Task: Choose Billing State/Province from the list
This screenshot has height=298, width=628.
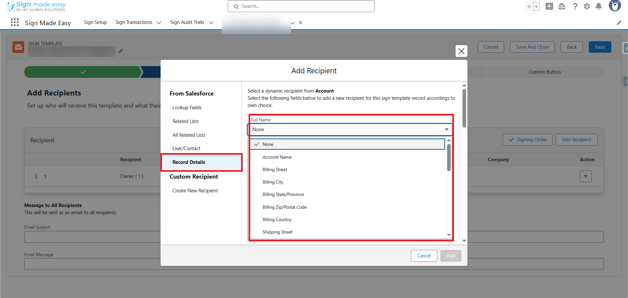Action: click(348, 194)
